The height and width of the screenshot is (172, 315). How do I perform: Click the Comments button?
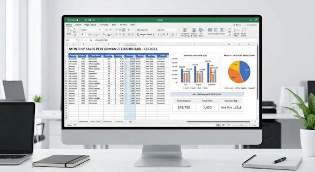[251, 25]
